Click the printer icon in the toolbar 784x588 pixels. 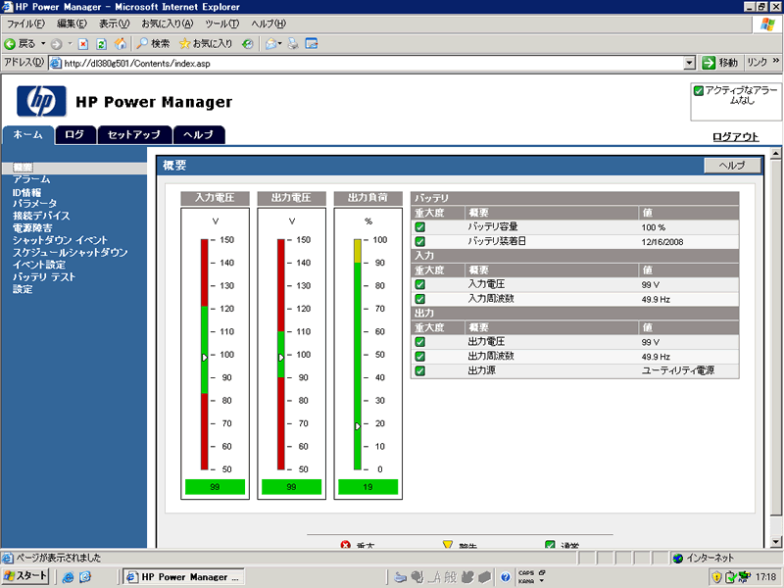pyautogui.click(x=293, y=43)
